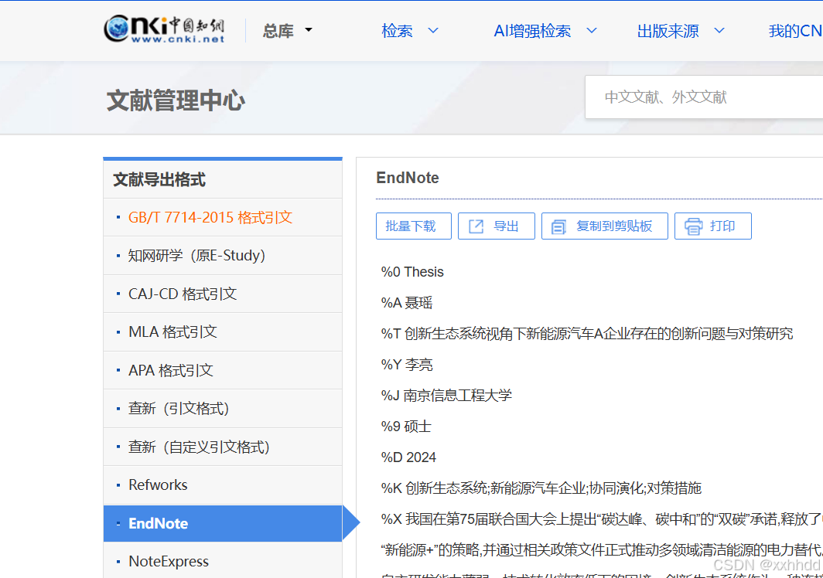Image resolution: width=823 pixels, height=578 pixels.
Task: Click the title line starting %T 创新生态系统
Action: point(587,334)
